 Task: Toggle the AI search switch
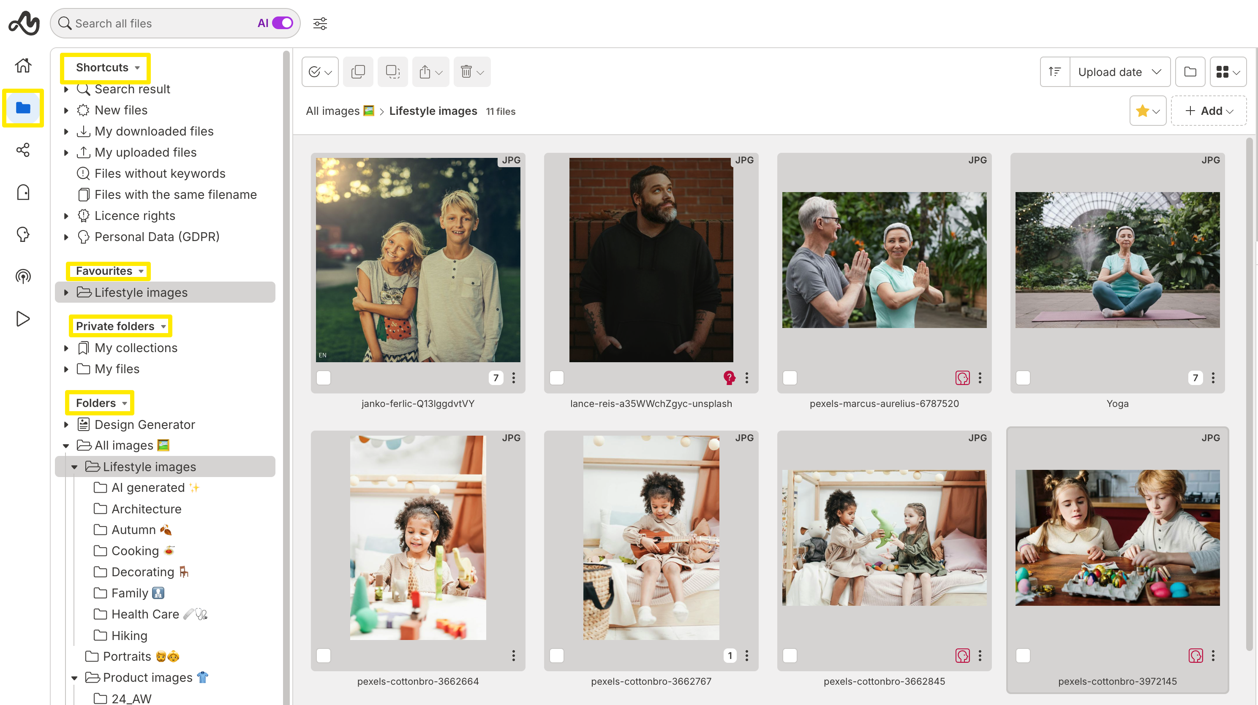coord(282,23)
